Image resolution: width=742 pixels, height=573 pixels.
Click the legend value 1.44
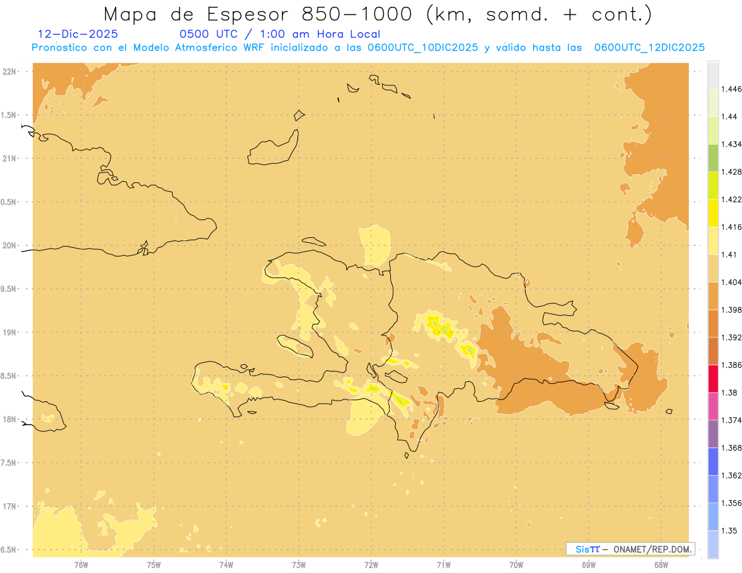point(730,116)
